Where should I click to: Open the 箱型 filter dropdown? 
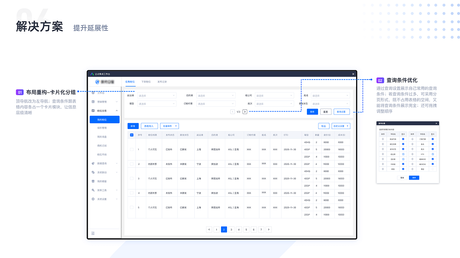(x=157, y=104)
